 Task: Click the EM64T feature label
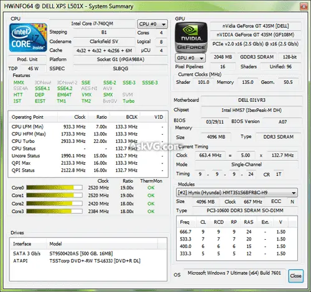pyautogui.click(x=64, y=94)
